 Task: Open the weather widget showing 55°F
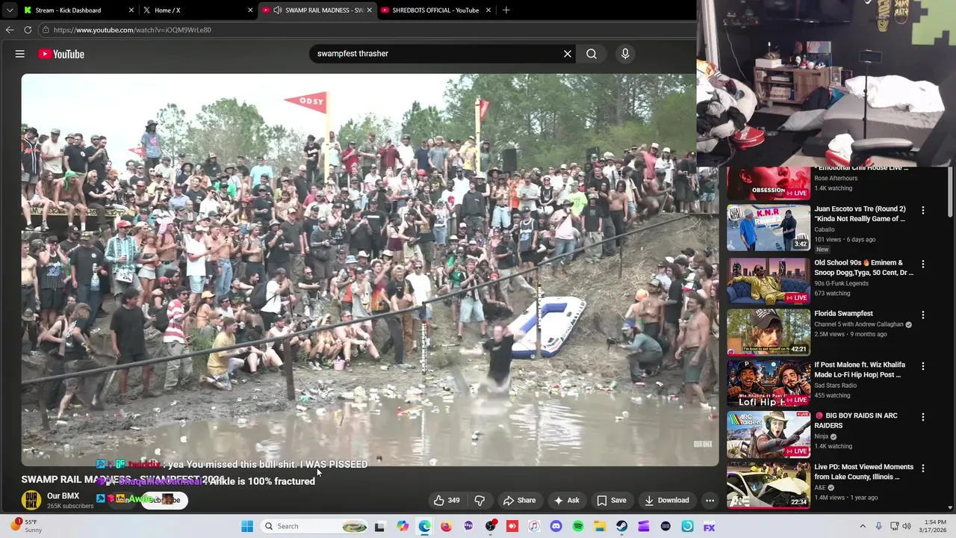(25, 526)
